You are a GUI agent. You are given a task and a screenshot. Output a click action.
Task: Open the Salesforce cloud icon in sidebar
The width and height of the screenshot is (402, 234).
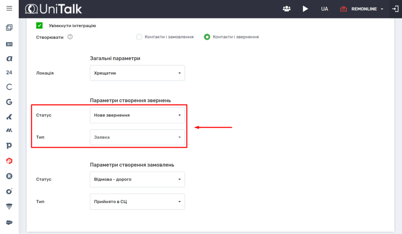coord(9,222)
